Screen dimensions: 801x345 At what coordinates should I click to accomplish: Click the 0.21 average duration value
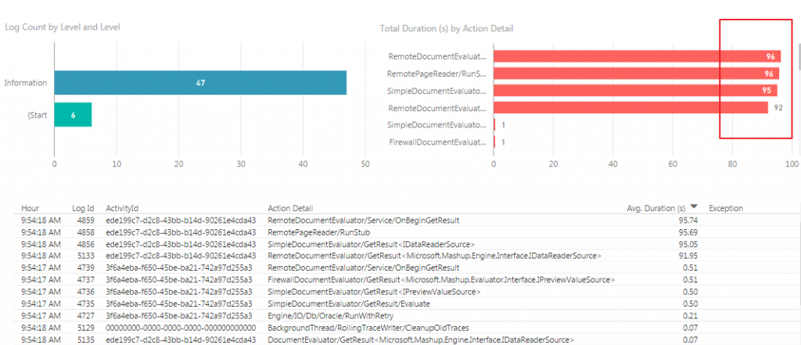[x=690, y=316]
